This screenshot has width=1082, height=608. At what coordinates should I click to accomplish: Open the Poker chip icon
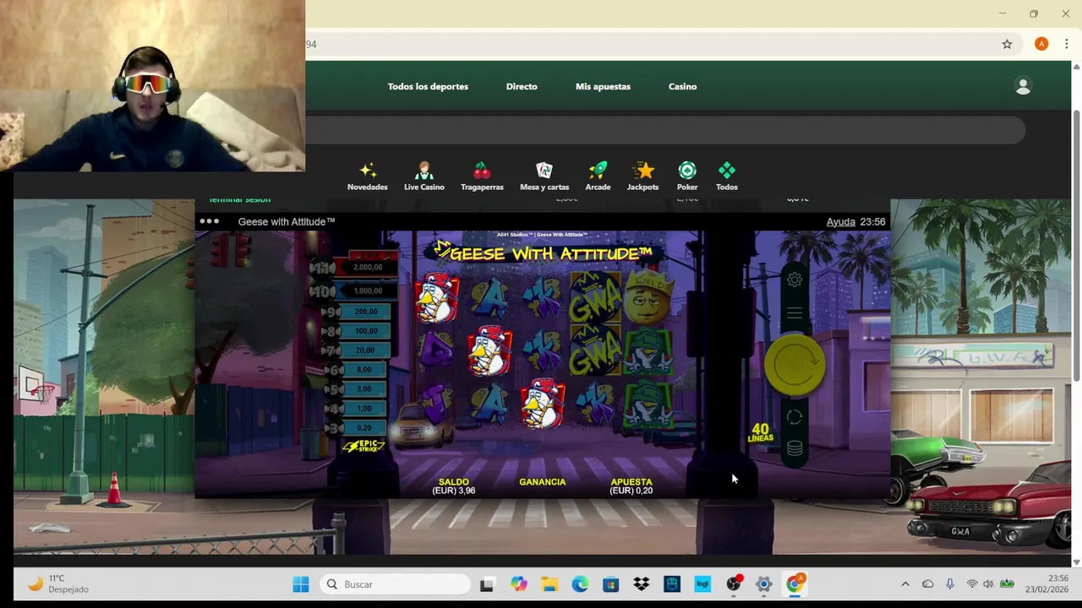(x=687, y=171)
